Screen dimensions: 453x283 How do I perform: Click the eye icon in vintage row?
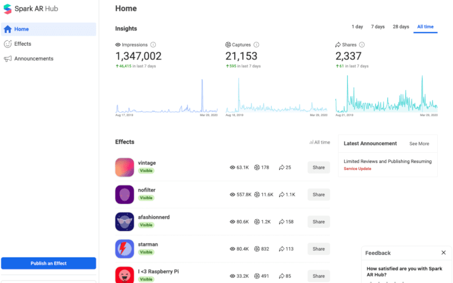(232, 168)
